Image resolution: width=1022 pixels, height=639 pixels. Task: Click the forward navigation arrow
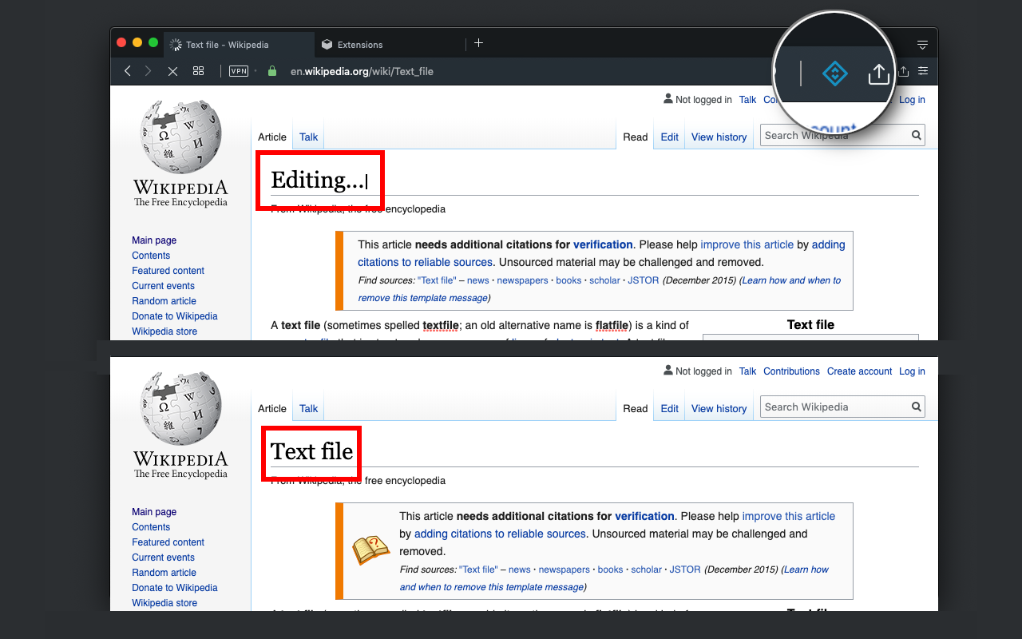[x=149, y=71]
